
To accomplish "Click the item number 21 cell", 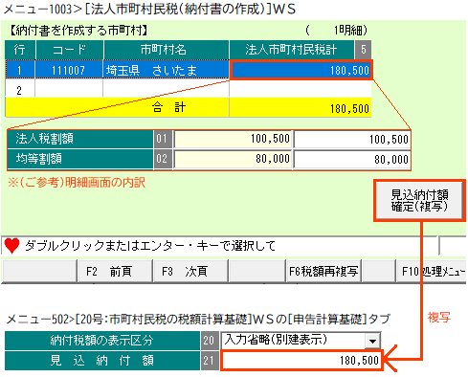I will coord(209,361).
